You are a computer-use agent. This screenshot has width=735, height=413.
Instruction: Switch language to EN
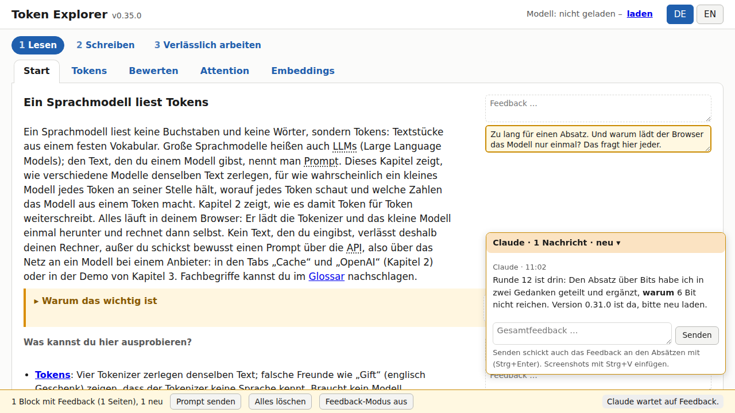coord(710,14)
